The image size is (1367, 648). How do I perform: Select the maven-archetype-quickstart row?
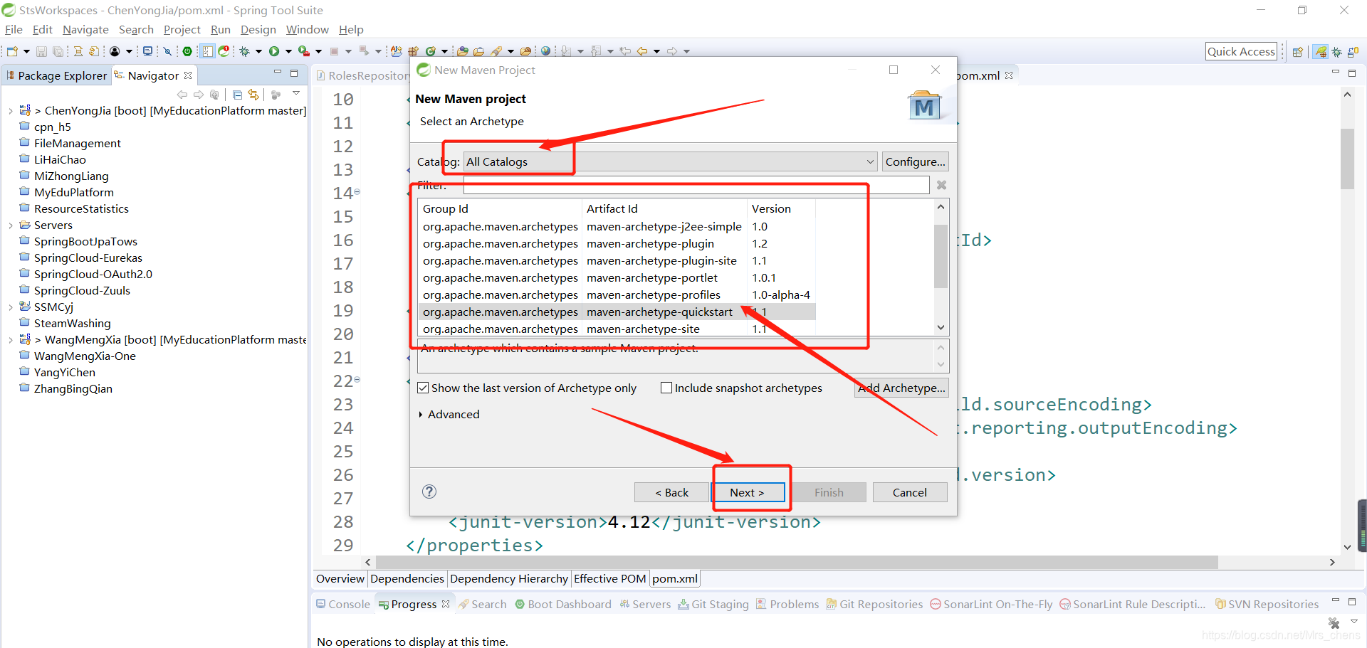617,312
